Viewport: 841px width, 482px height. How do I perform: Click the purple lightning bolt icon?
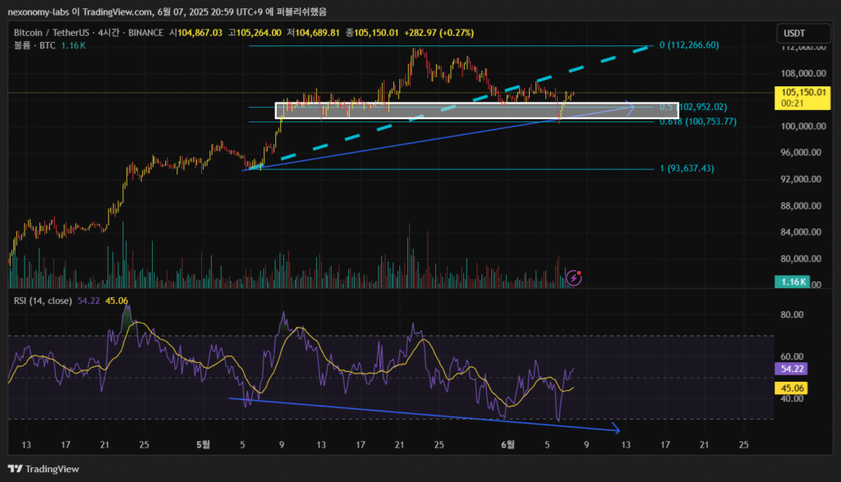pos(574,278)
